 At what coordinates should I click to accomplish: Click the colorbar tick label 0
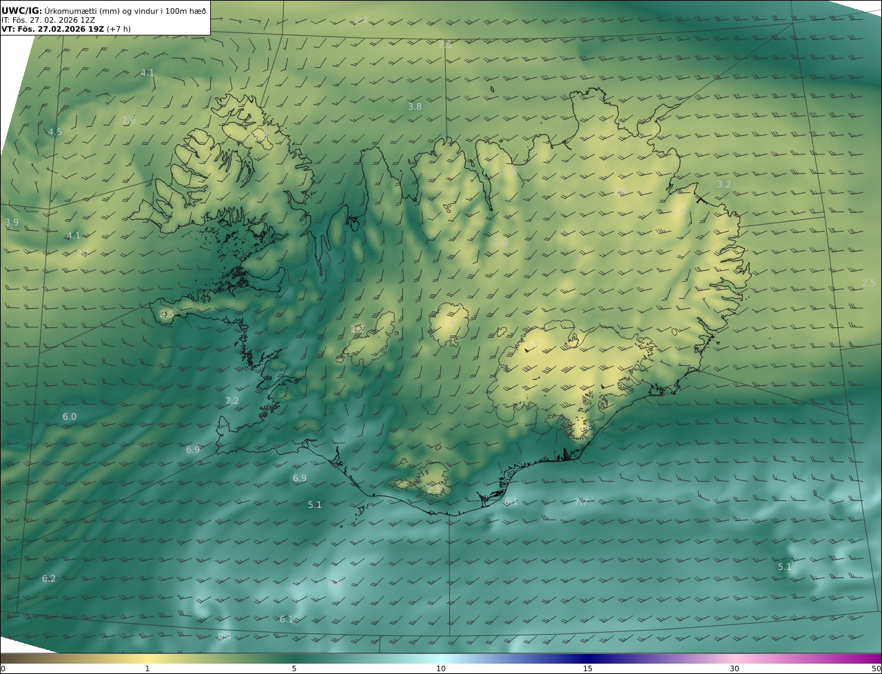pyautogui.click(x=3, y=669)
